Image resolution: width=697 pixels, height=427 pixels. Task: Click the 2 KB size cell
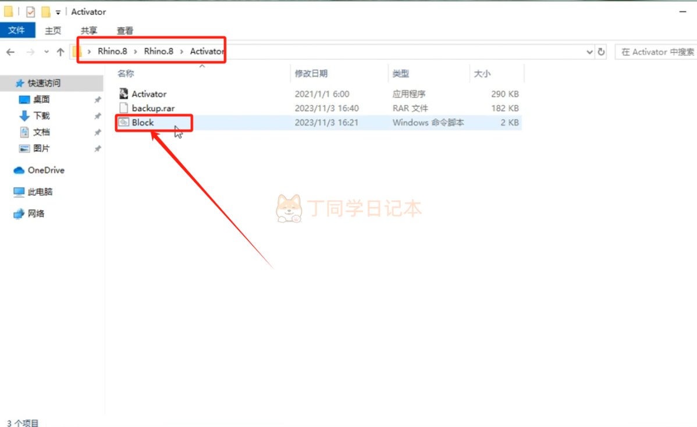click(x=510, y=122)
